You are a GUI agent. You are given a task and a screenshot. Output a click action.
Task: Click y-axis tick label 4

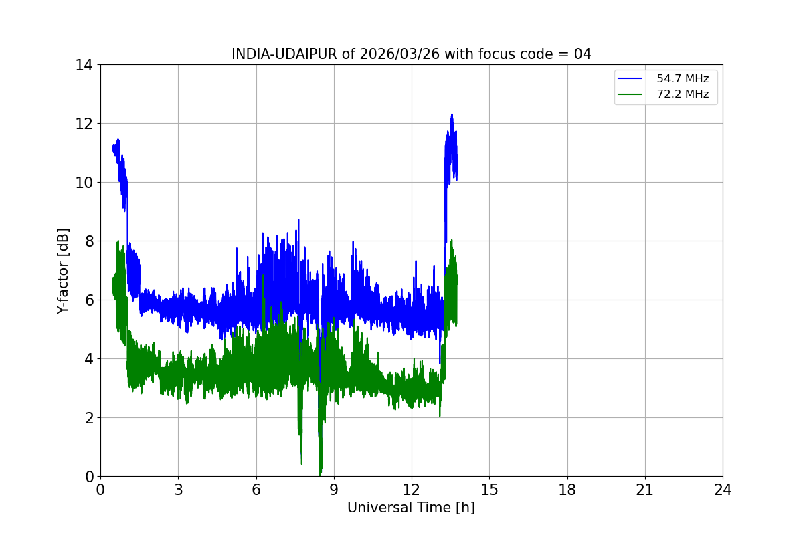[89, 359]
